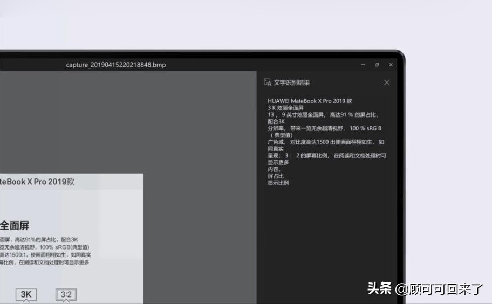Click the 全面屏 heading in the captured image
This screenshot has height=304, width=492.
coord(15,225)
